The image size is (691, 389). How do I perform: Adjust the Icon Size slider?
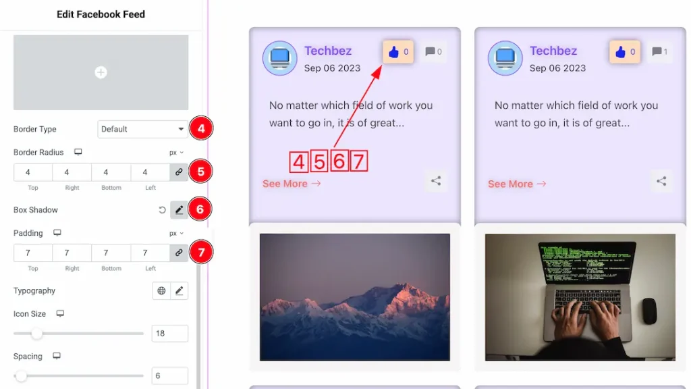pos(37,334)
